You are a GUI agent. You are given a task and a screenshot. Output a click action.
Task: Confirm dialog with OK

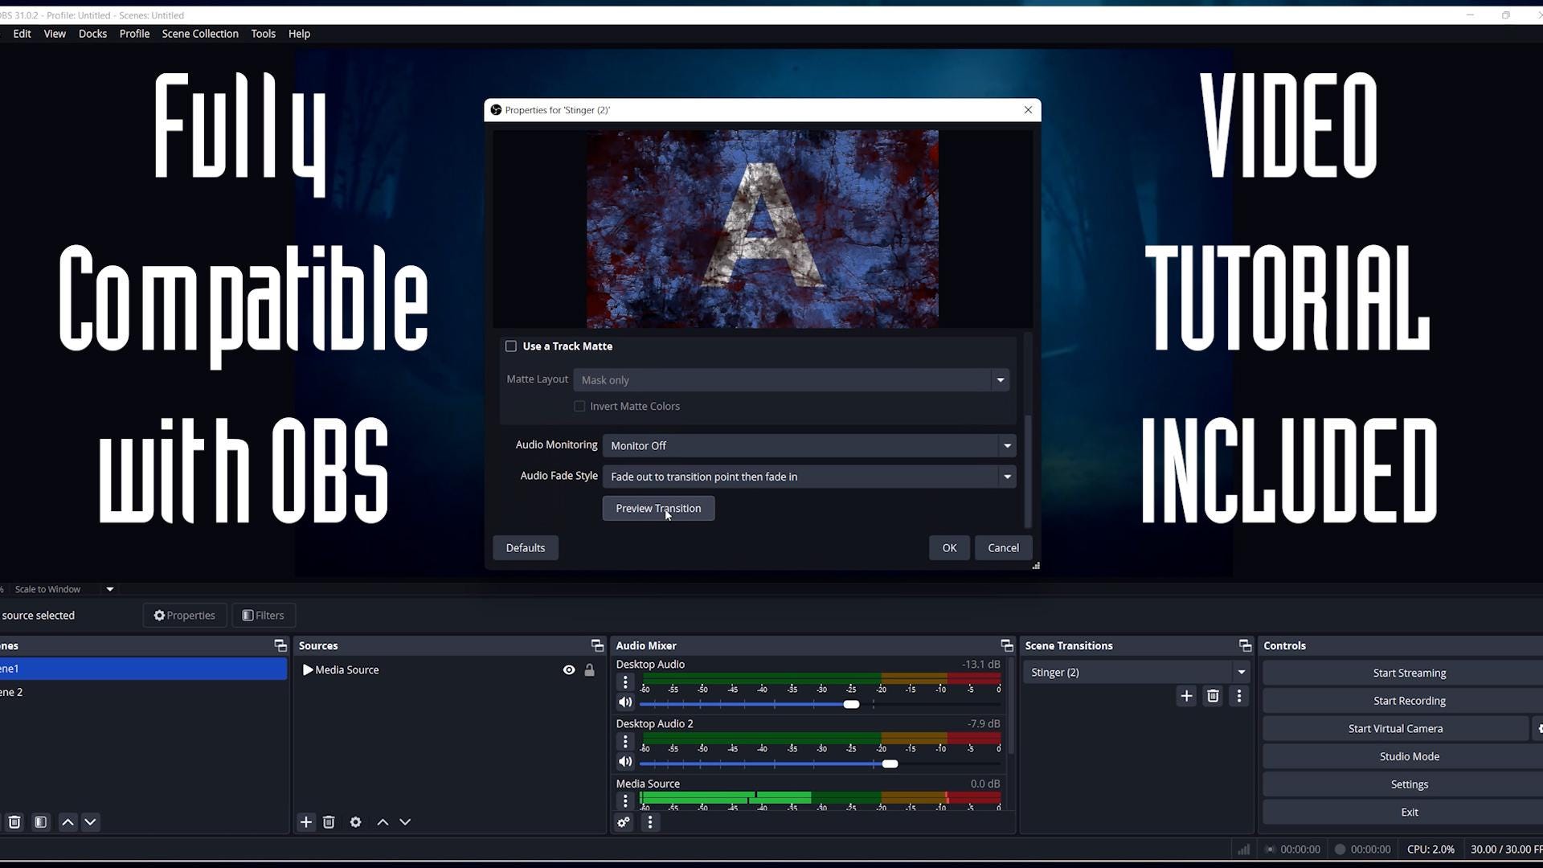949,547
